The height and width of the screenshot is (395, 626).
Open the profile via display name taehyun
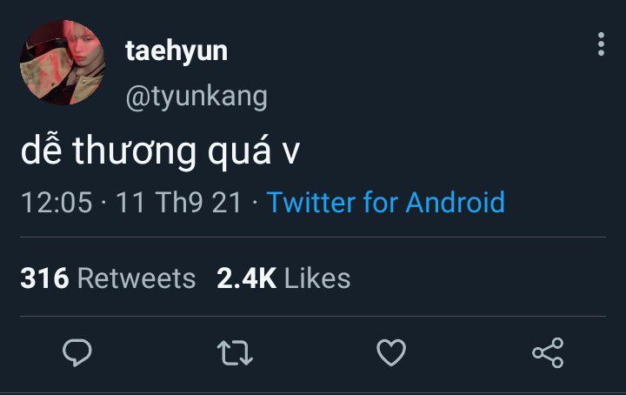176,51
